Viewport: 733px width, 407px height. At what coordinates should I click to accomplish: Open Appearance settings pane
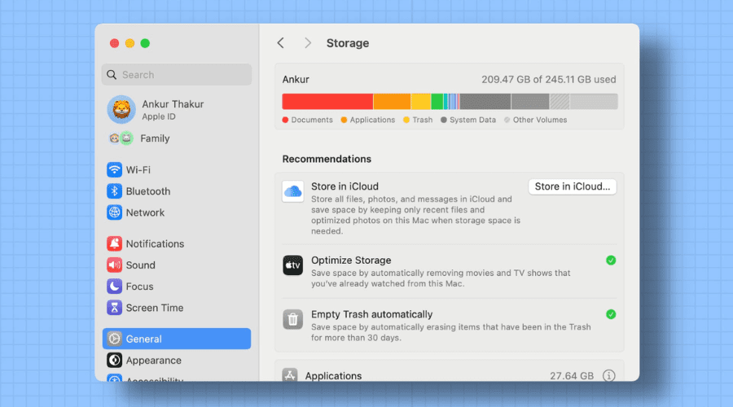point(177,361)
